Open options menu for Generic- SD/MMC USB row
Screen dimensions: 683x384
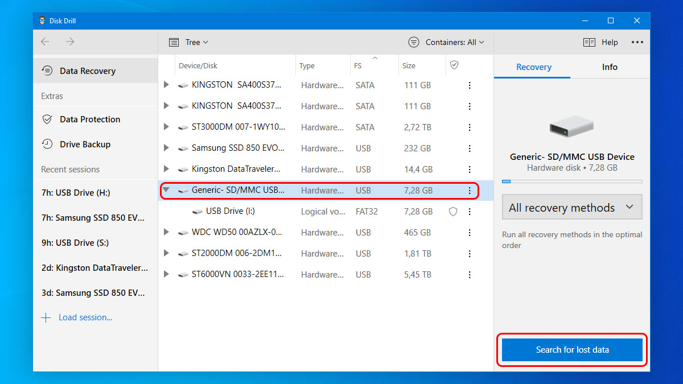point(470,191)
